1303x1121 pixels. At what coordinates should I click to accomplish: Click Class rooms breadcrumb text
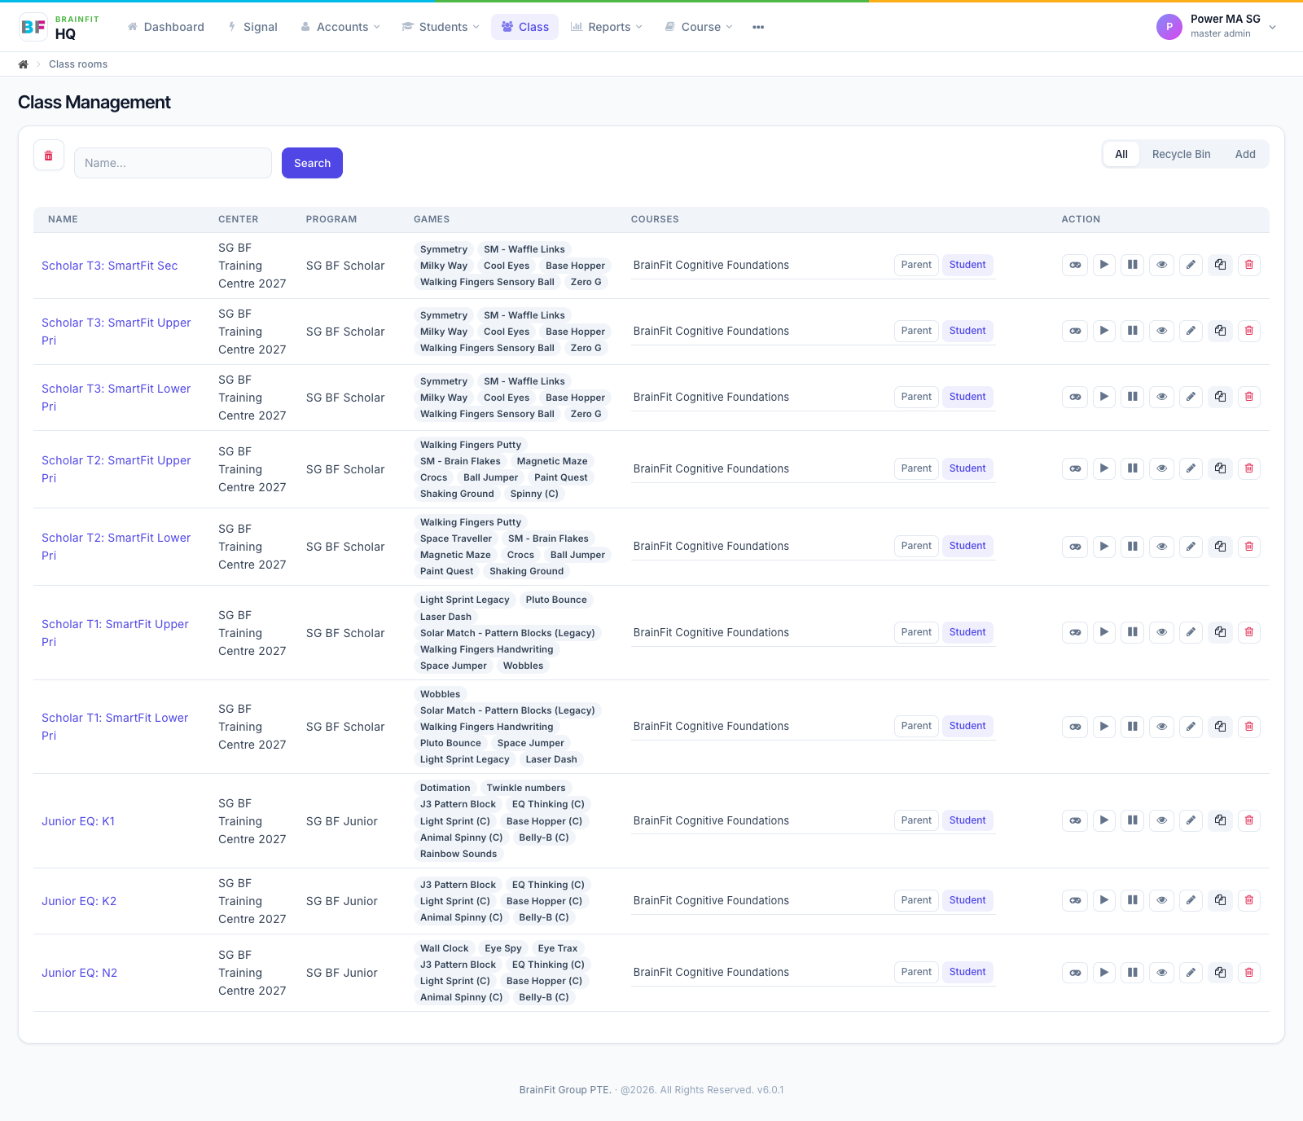(78, 64)
